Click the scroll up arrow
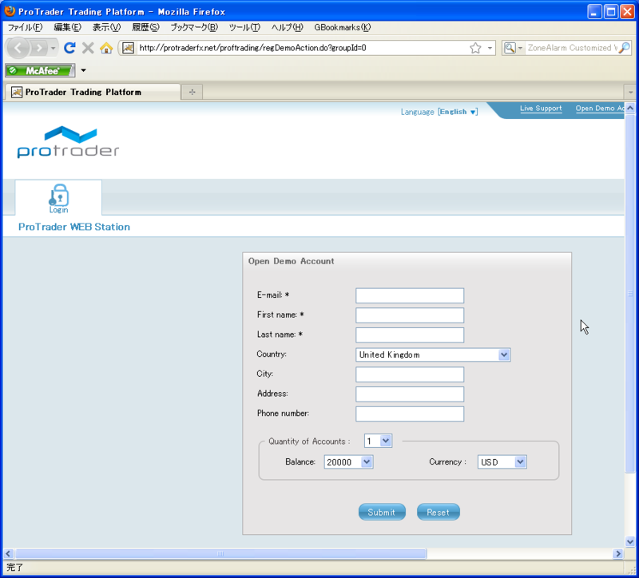This screenshot has width=639, height=578. [630, 108]
